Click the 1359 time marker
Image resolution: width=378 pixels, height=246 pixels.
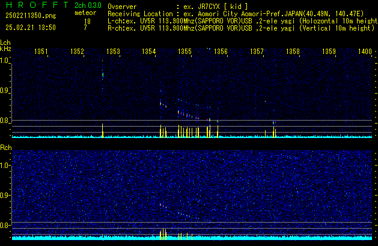(329, 52)
